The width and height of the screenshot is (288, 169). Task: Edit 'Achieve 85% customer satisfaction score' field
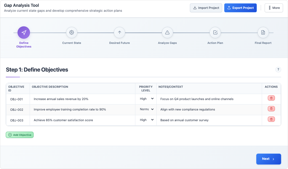coord(82,120)
